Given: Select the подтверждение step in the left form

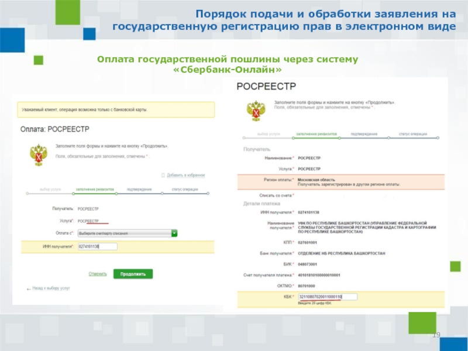Looking at the screenshot, I should [139, 189].
